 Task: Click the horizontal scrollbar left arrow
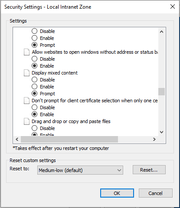(x=17, y=139)
